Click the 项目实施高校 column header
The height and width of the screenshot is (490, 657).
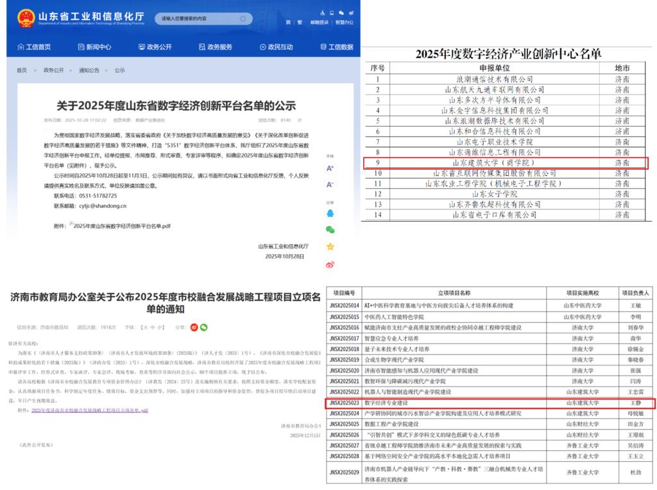click(x=583, y=293)
